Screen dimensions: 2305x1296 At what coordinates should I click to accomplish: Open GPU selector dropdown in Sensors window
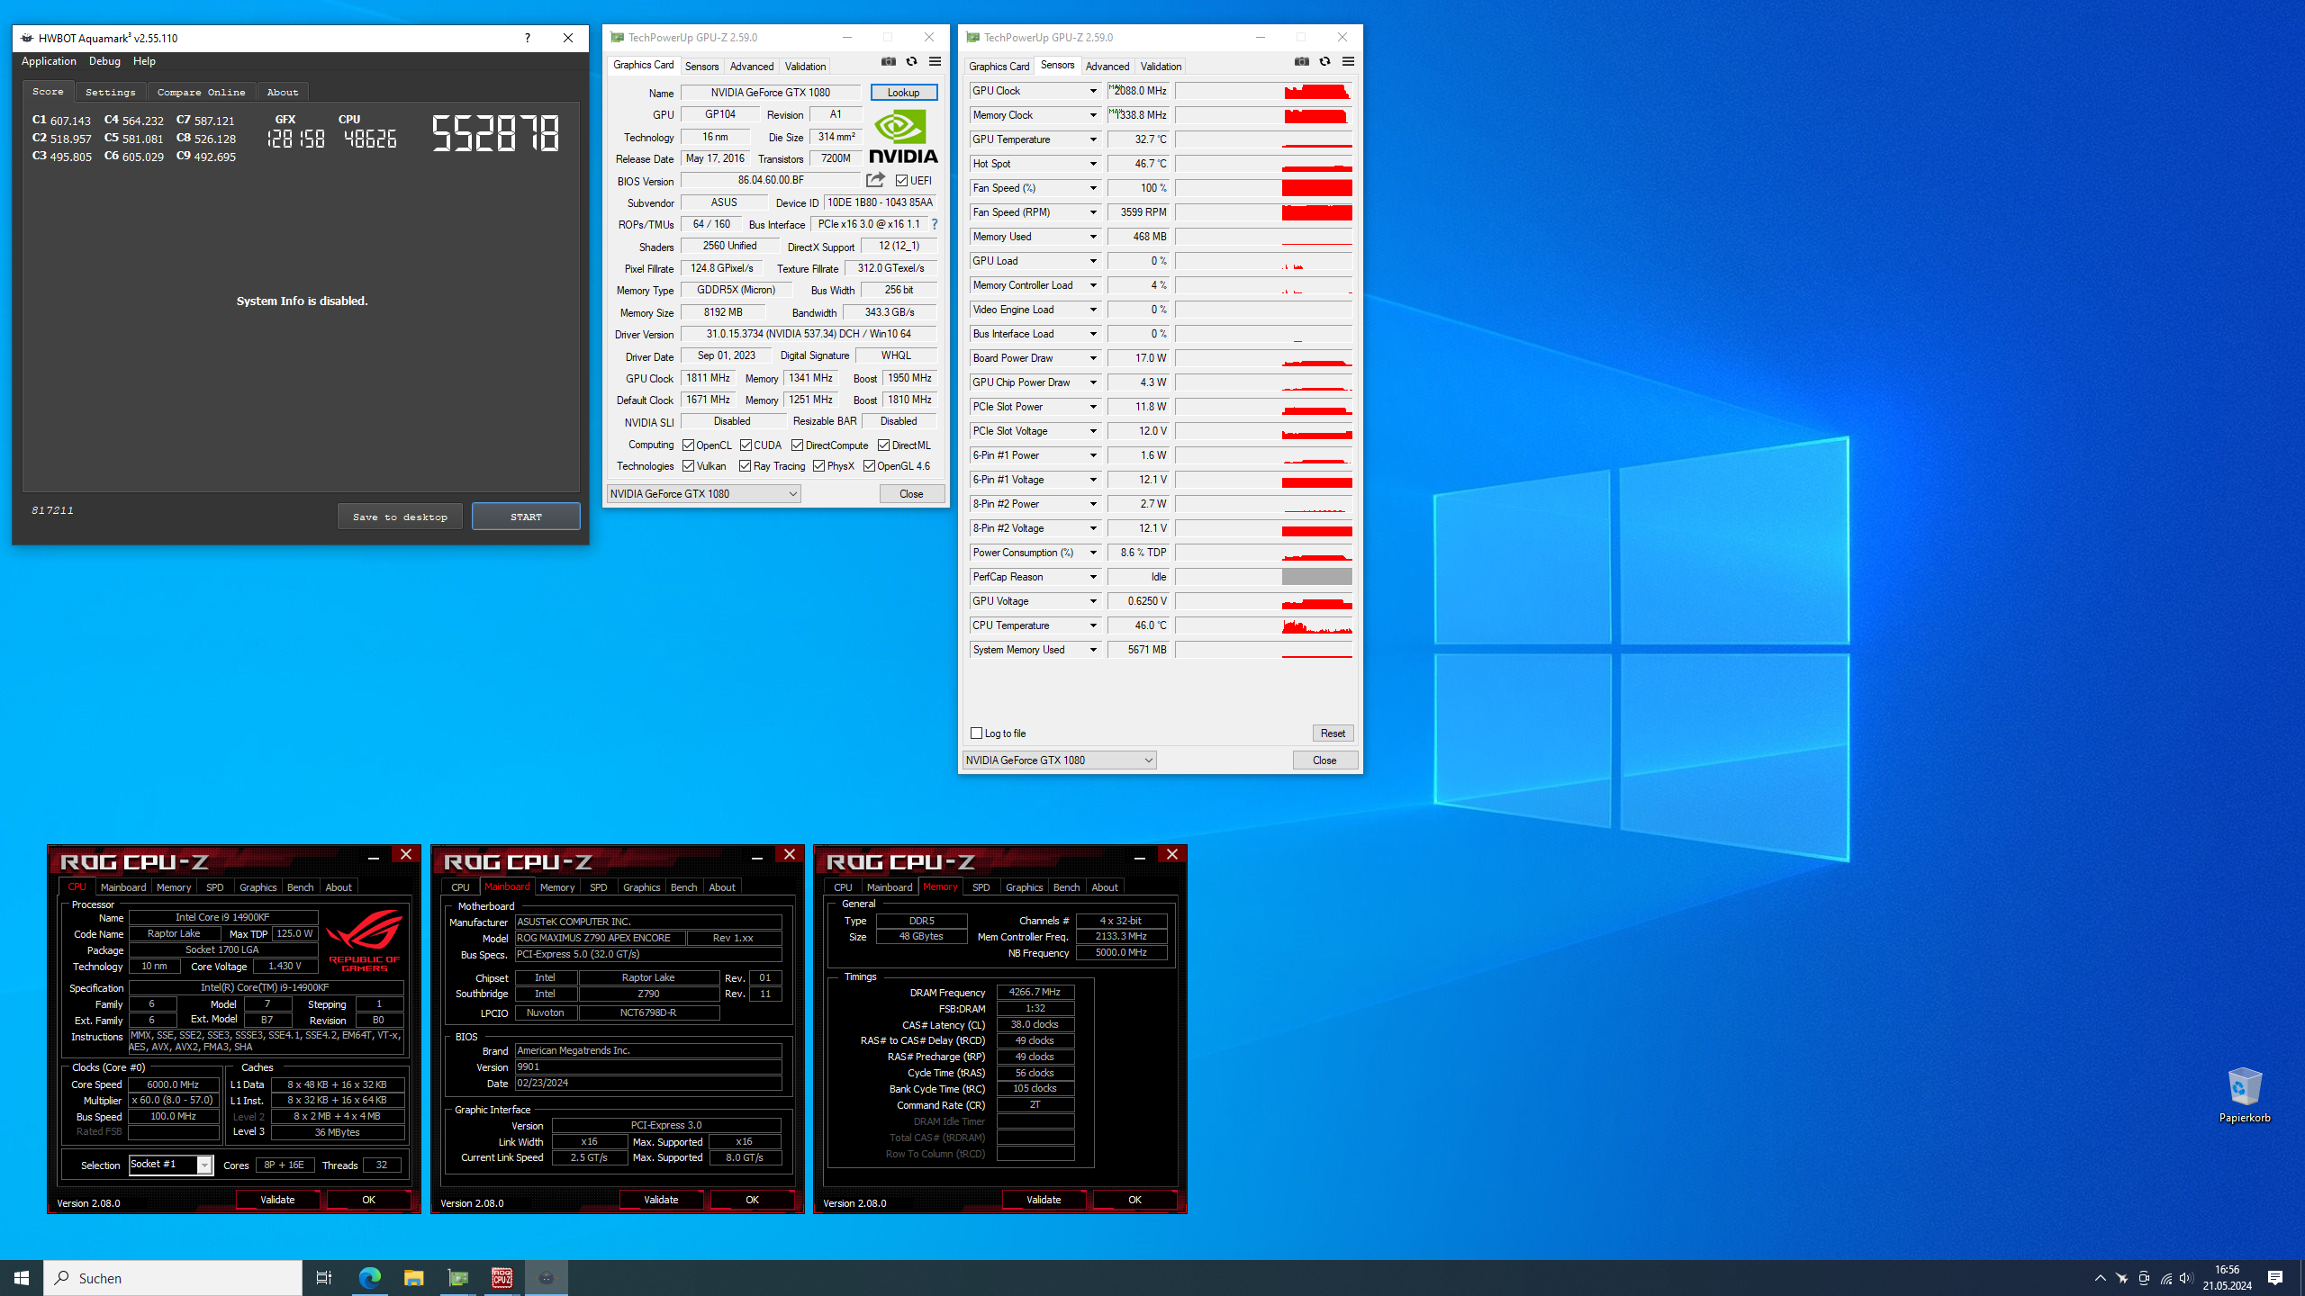coord(1059,760)
